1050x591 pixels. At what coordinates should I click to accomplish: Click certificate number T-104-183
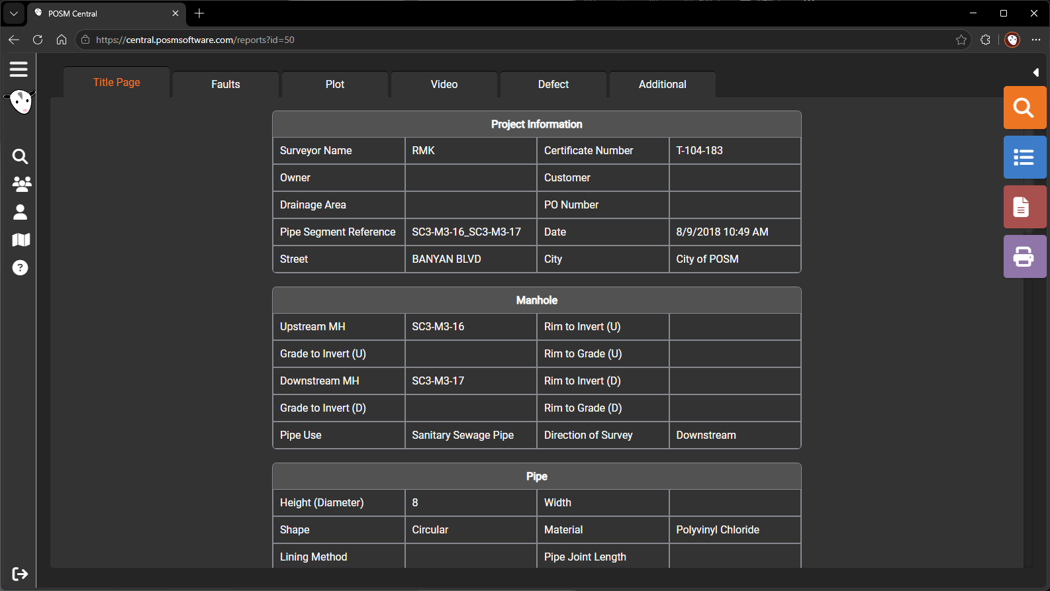pyautogui.click(x=700, y=151)
